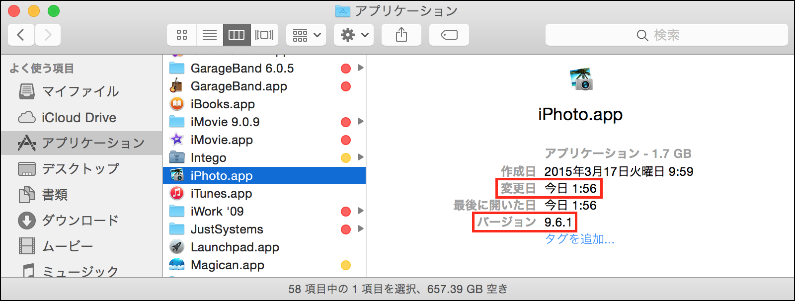Screen dimensions: 795x301
Task: Click the yellow tag on Magican.app
Action: [x=346, y=265]
